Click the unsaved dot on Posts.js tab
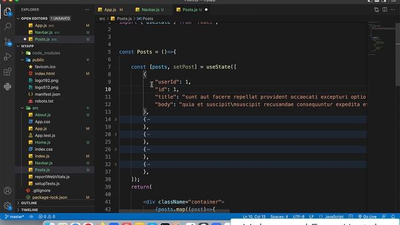 coord(206,10)
